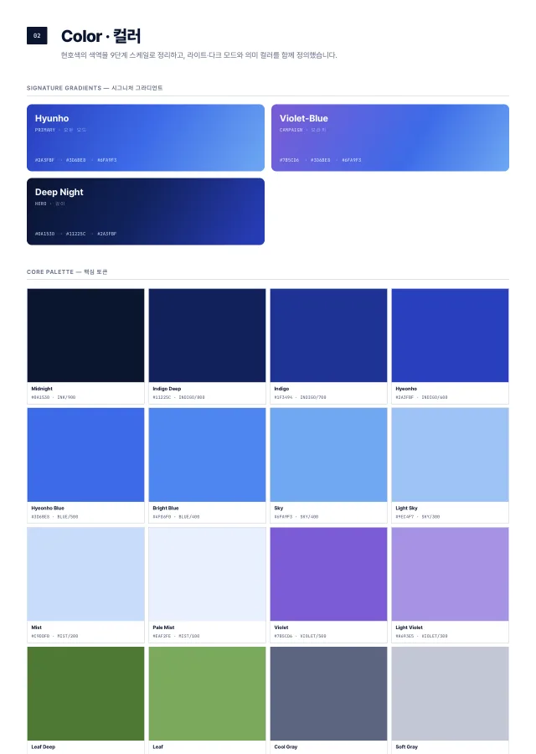The width and height of the screenshot is (536, 754).
Task: Click the Color heading text
Action: coord(101,36)
